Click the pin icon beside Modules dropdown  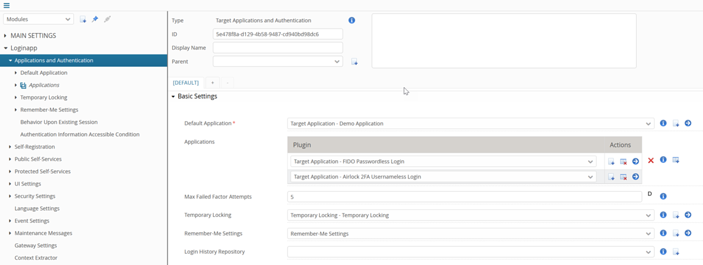click(95, 19)
